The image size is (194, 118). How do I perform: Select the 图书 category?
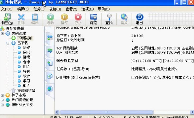[26, 52]
